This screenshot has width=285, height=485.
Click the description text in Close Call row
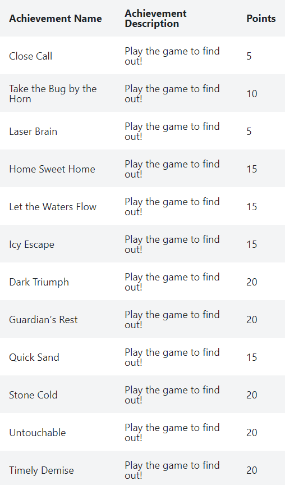[172, 56]
